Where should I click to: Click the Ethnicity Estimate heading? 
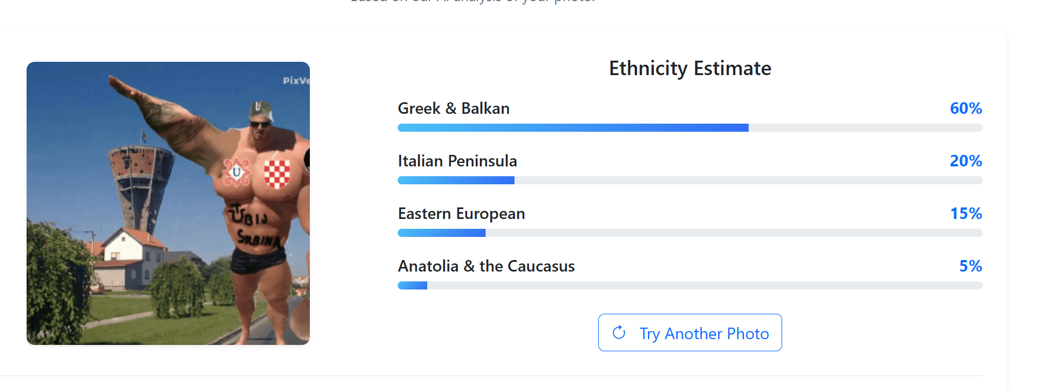coord(690,68)
